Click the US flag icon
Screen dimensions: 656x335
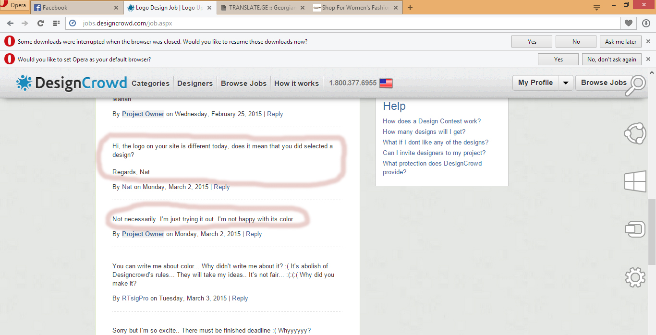386,83
